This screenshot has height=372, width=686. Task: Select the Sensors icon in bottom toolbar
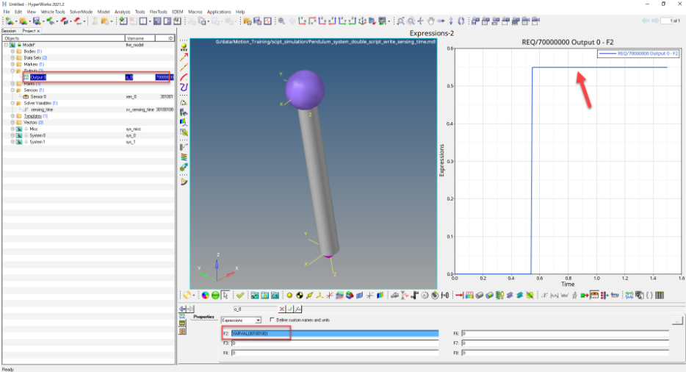595,296
